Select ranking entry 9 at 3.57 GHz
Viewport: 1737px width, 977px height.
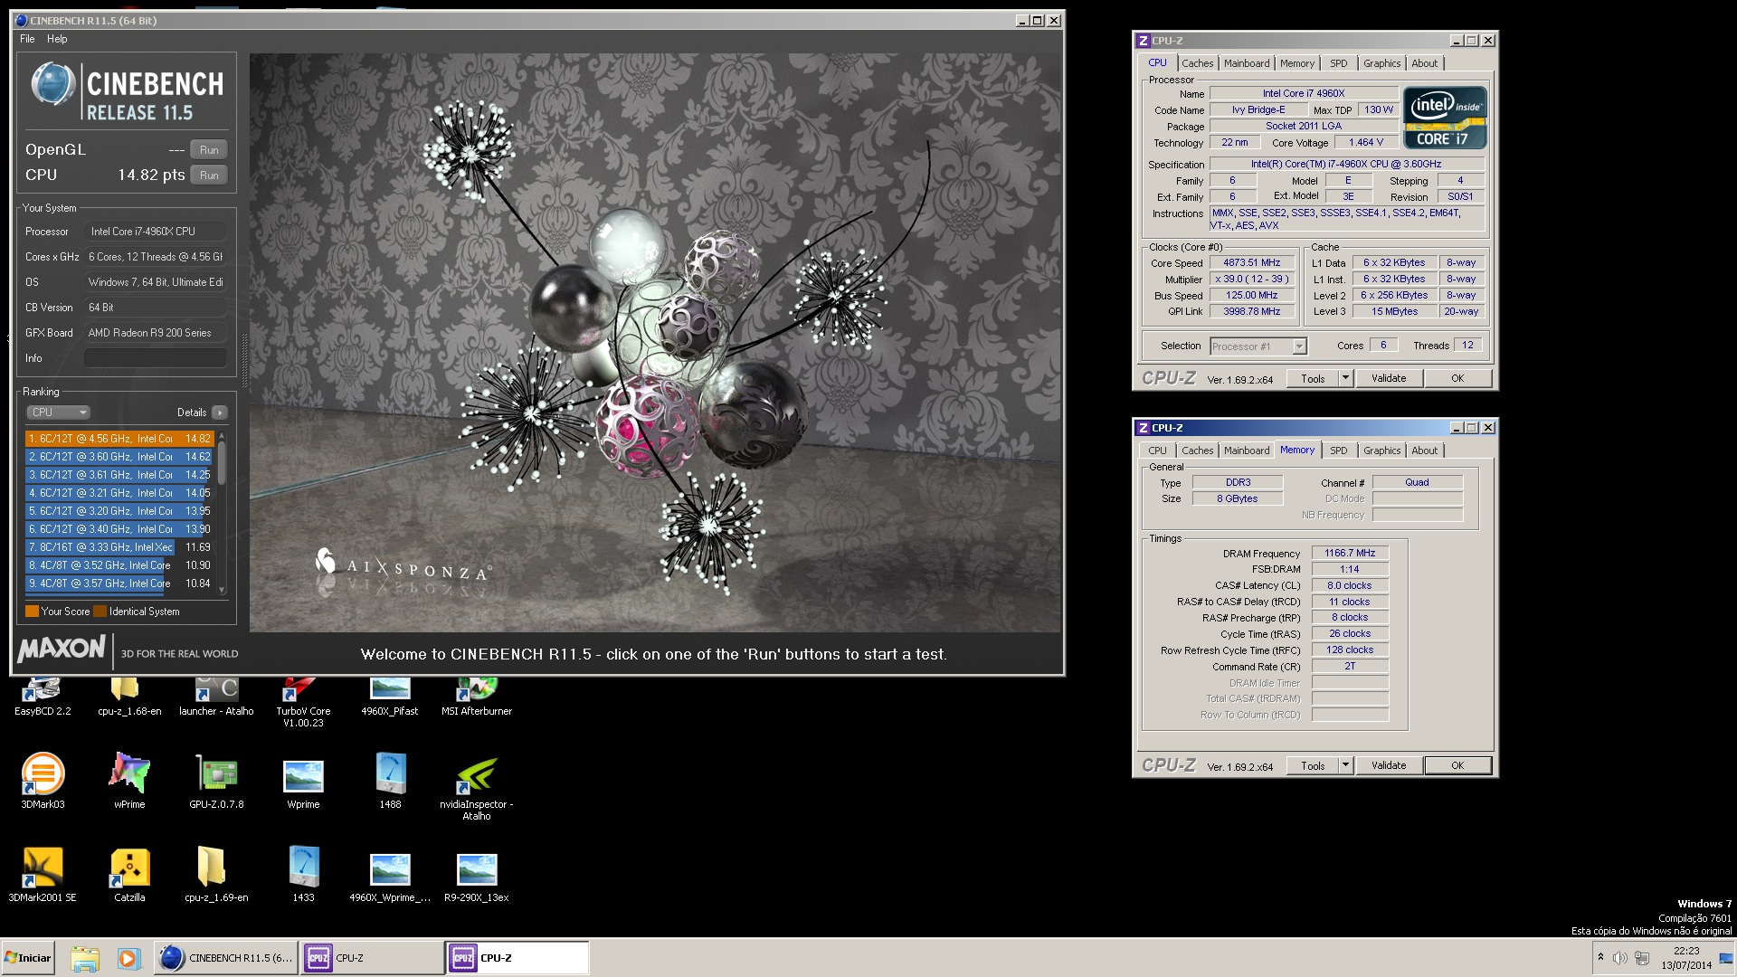coord(119,583)
